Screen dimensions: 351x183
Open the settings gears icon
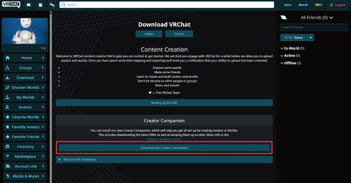pyautogui.click(x=52, y=5)
